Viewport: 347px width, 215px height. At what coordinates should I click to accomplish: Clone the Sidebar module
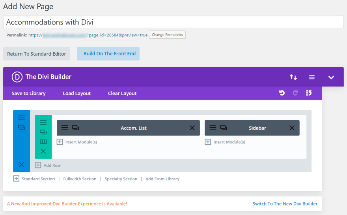click(x=223, y=128)
